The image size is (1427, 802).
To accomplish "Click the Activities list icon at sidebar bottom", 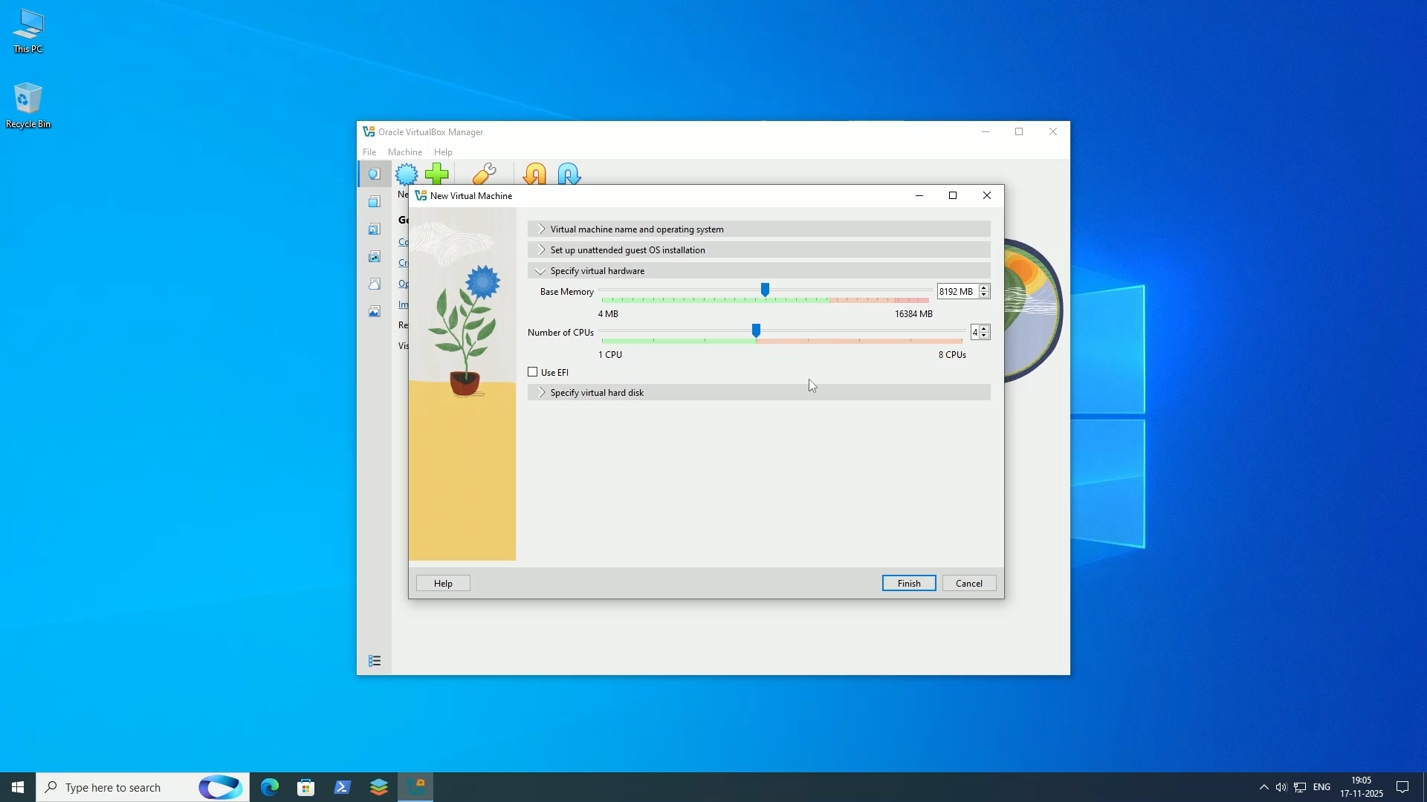I will point(375,660).
